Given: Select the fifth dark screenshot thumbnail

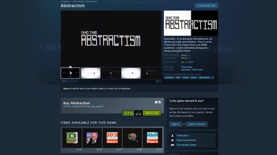Looking at the screenshot, I should pos(151,73).
